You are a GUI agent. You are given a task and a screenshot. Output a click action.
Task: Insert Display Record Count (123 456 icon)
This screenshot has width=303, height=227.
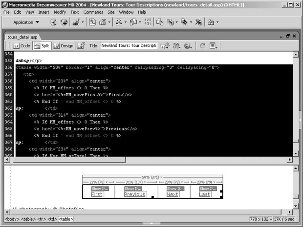[x=148, y=22]
